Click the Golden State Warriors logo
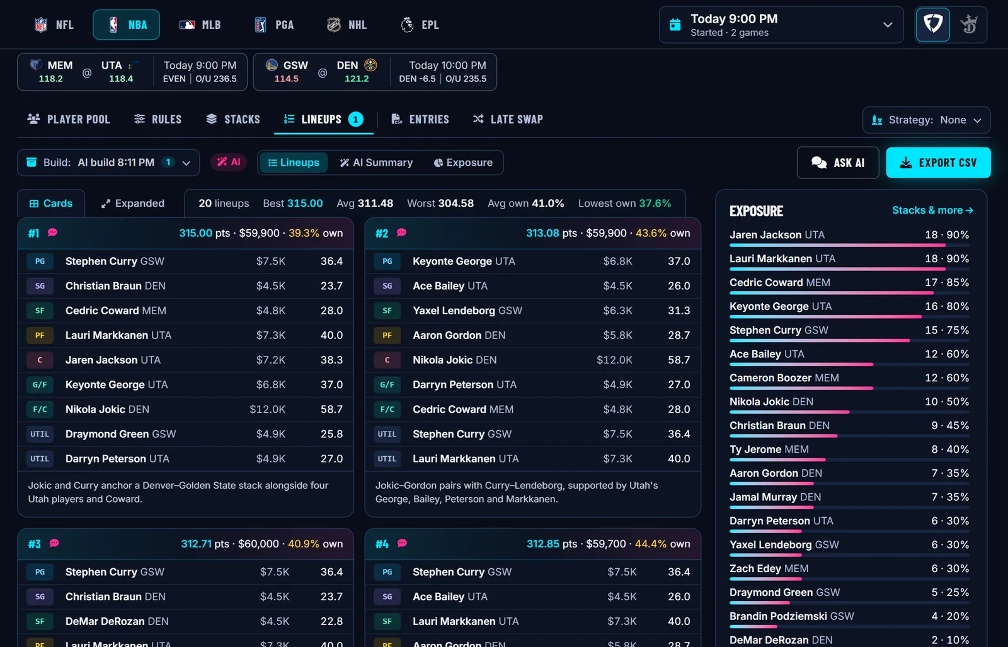The width and height of the screenshot is (1008, 647). point(272,65)
